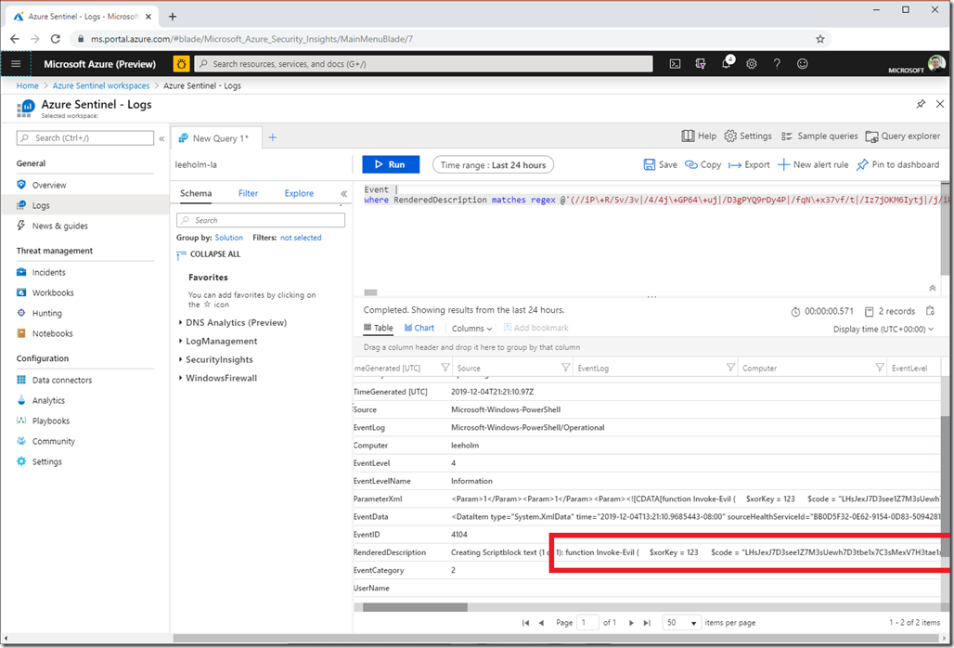Open the Query explorer
Screen dimensions: 954x648
tap(903, 136)
